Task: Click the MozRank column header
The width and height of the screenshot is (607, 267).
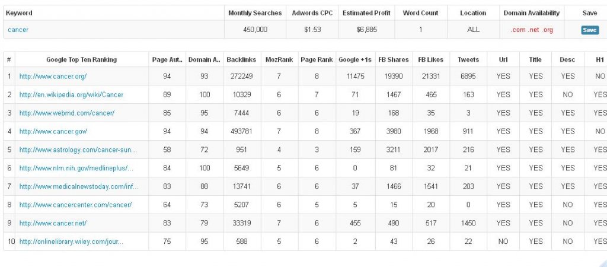Action: 279,60
